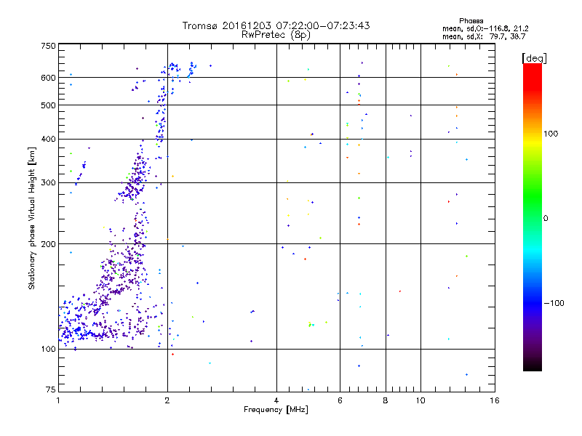Click the 'Frequency [MHz]' axis label

[276, 410]
